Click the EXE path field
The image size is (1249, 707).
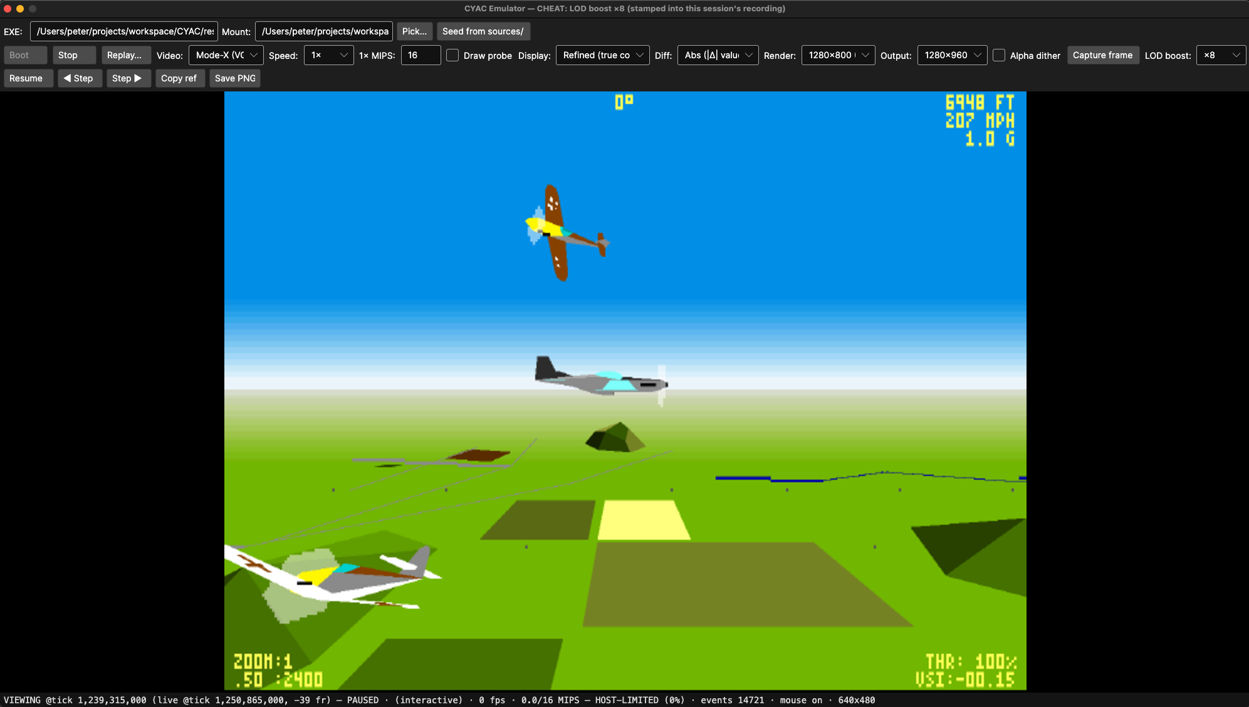(124, 31)
